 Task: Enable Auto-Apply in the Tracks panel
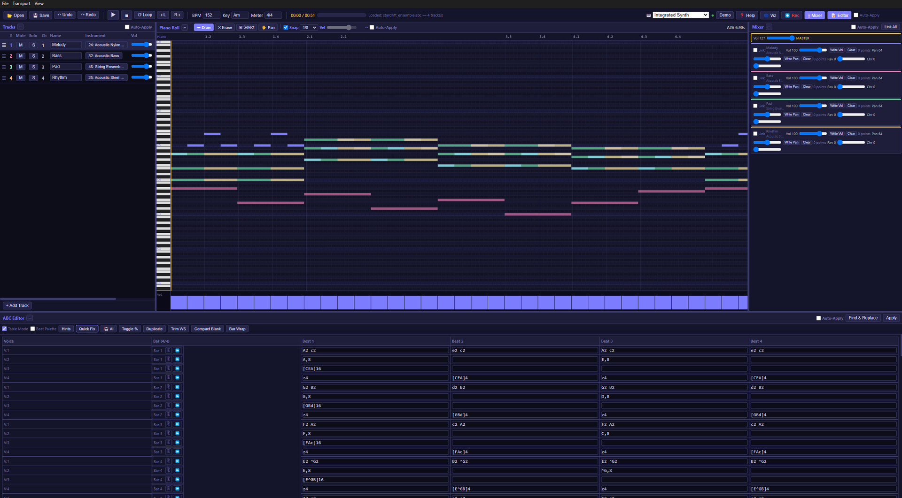pyautogui.click(x=127, y=27)
